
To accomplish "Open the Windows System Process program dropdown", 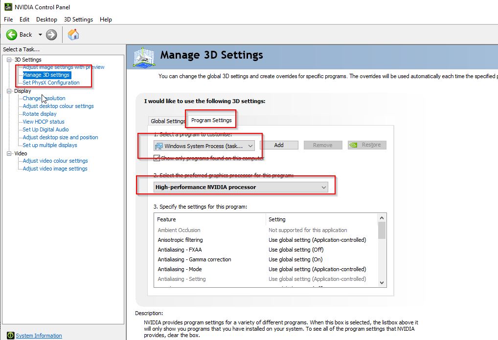I will (204, 146).
